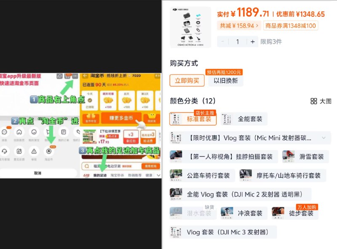Screen dimensions: 337x249
Task: Click the 明天可领 +100 coin card
Action: (108, 100)
